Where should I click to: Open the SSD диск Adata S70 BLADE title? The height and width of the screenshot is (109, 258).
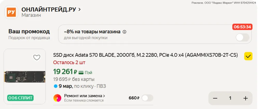(145, 55)
